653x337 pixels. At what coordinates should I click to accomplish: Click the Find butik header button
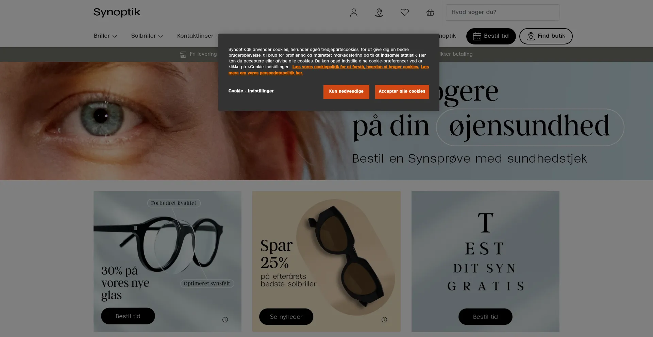(546, 36)
